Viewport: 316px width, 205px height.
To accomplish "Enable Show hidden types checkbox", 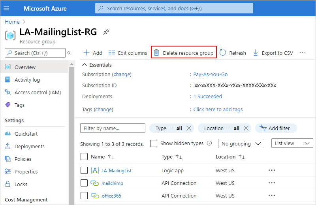I will click(154, 143).
